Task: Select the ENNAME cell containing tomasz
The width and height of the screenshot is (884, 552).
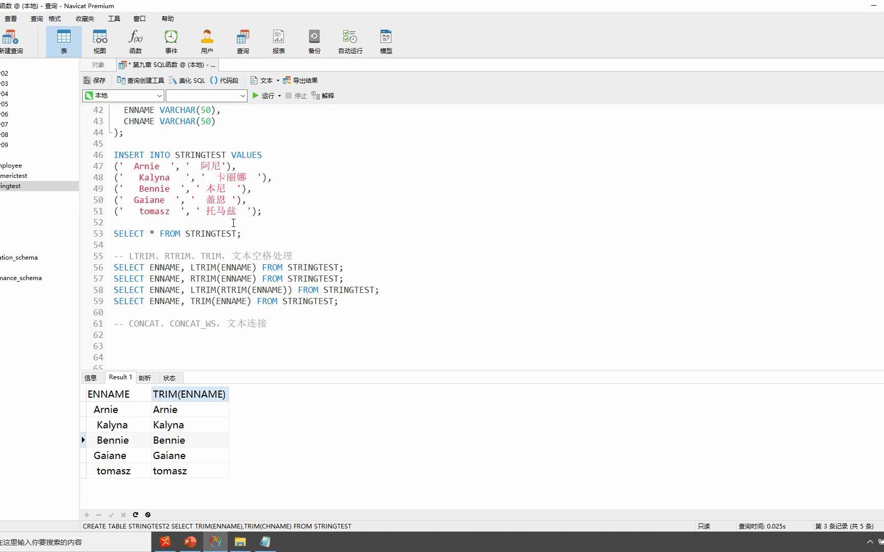Action: (x=118, y=471)
